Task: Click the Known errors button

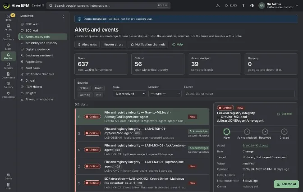Action: (x=114, y=45)
